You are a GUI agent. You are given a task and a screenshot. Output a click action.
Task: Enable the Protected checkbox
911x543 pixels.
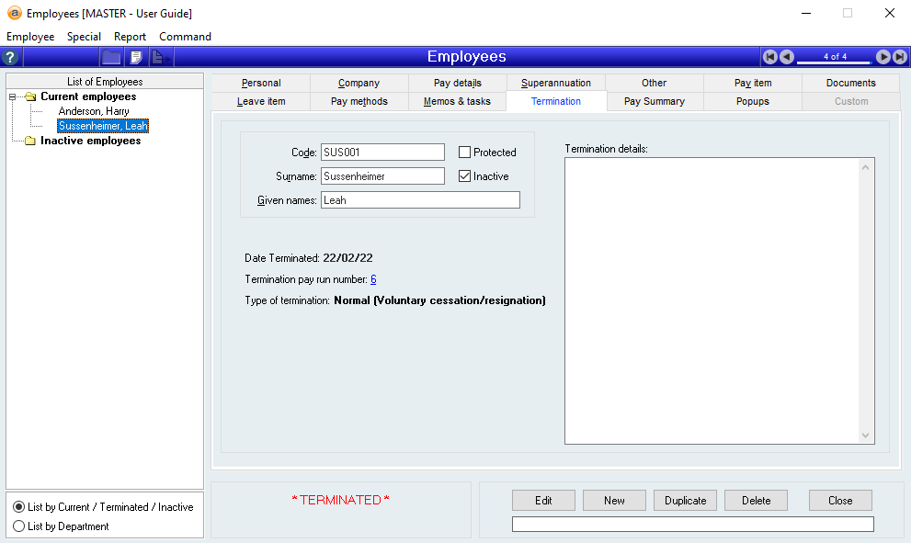pyautogui.click(x=465, y=153)
